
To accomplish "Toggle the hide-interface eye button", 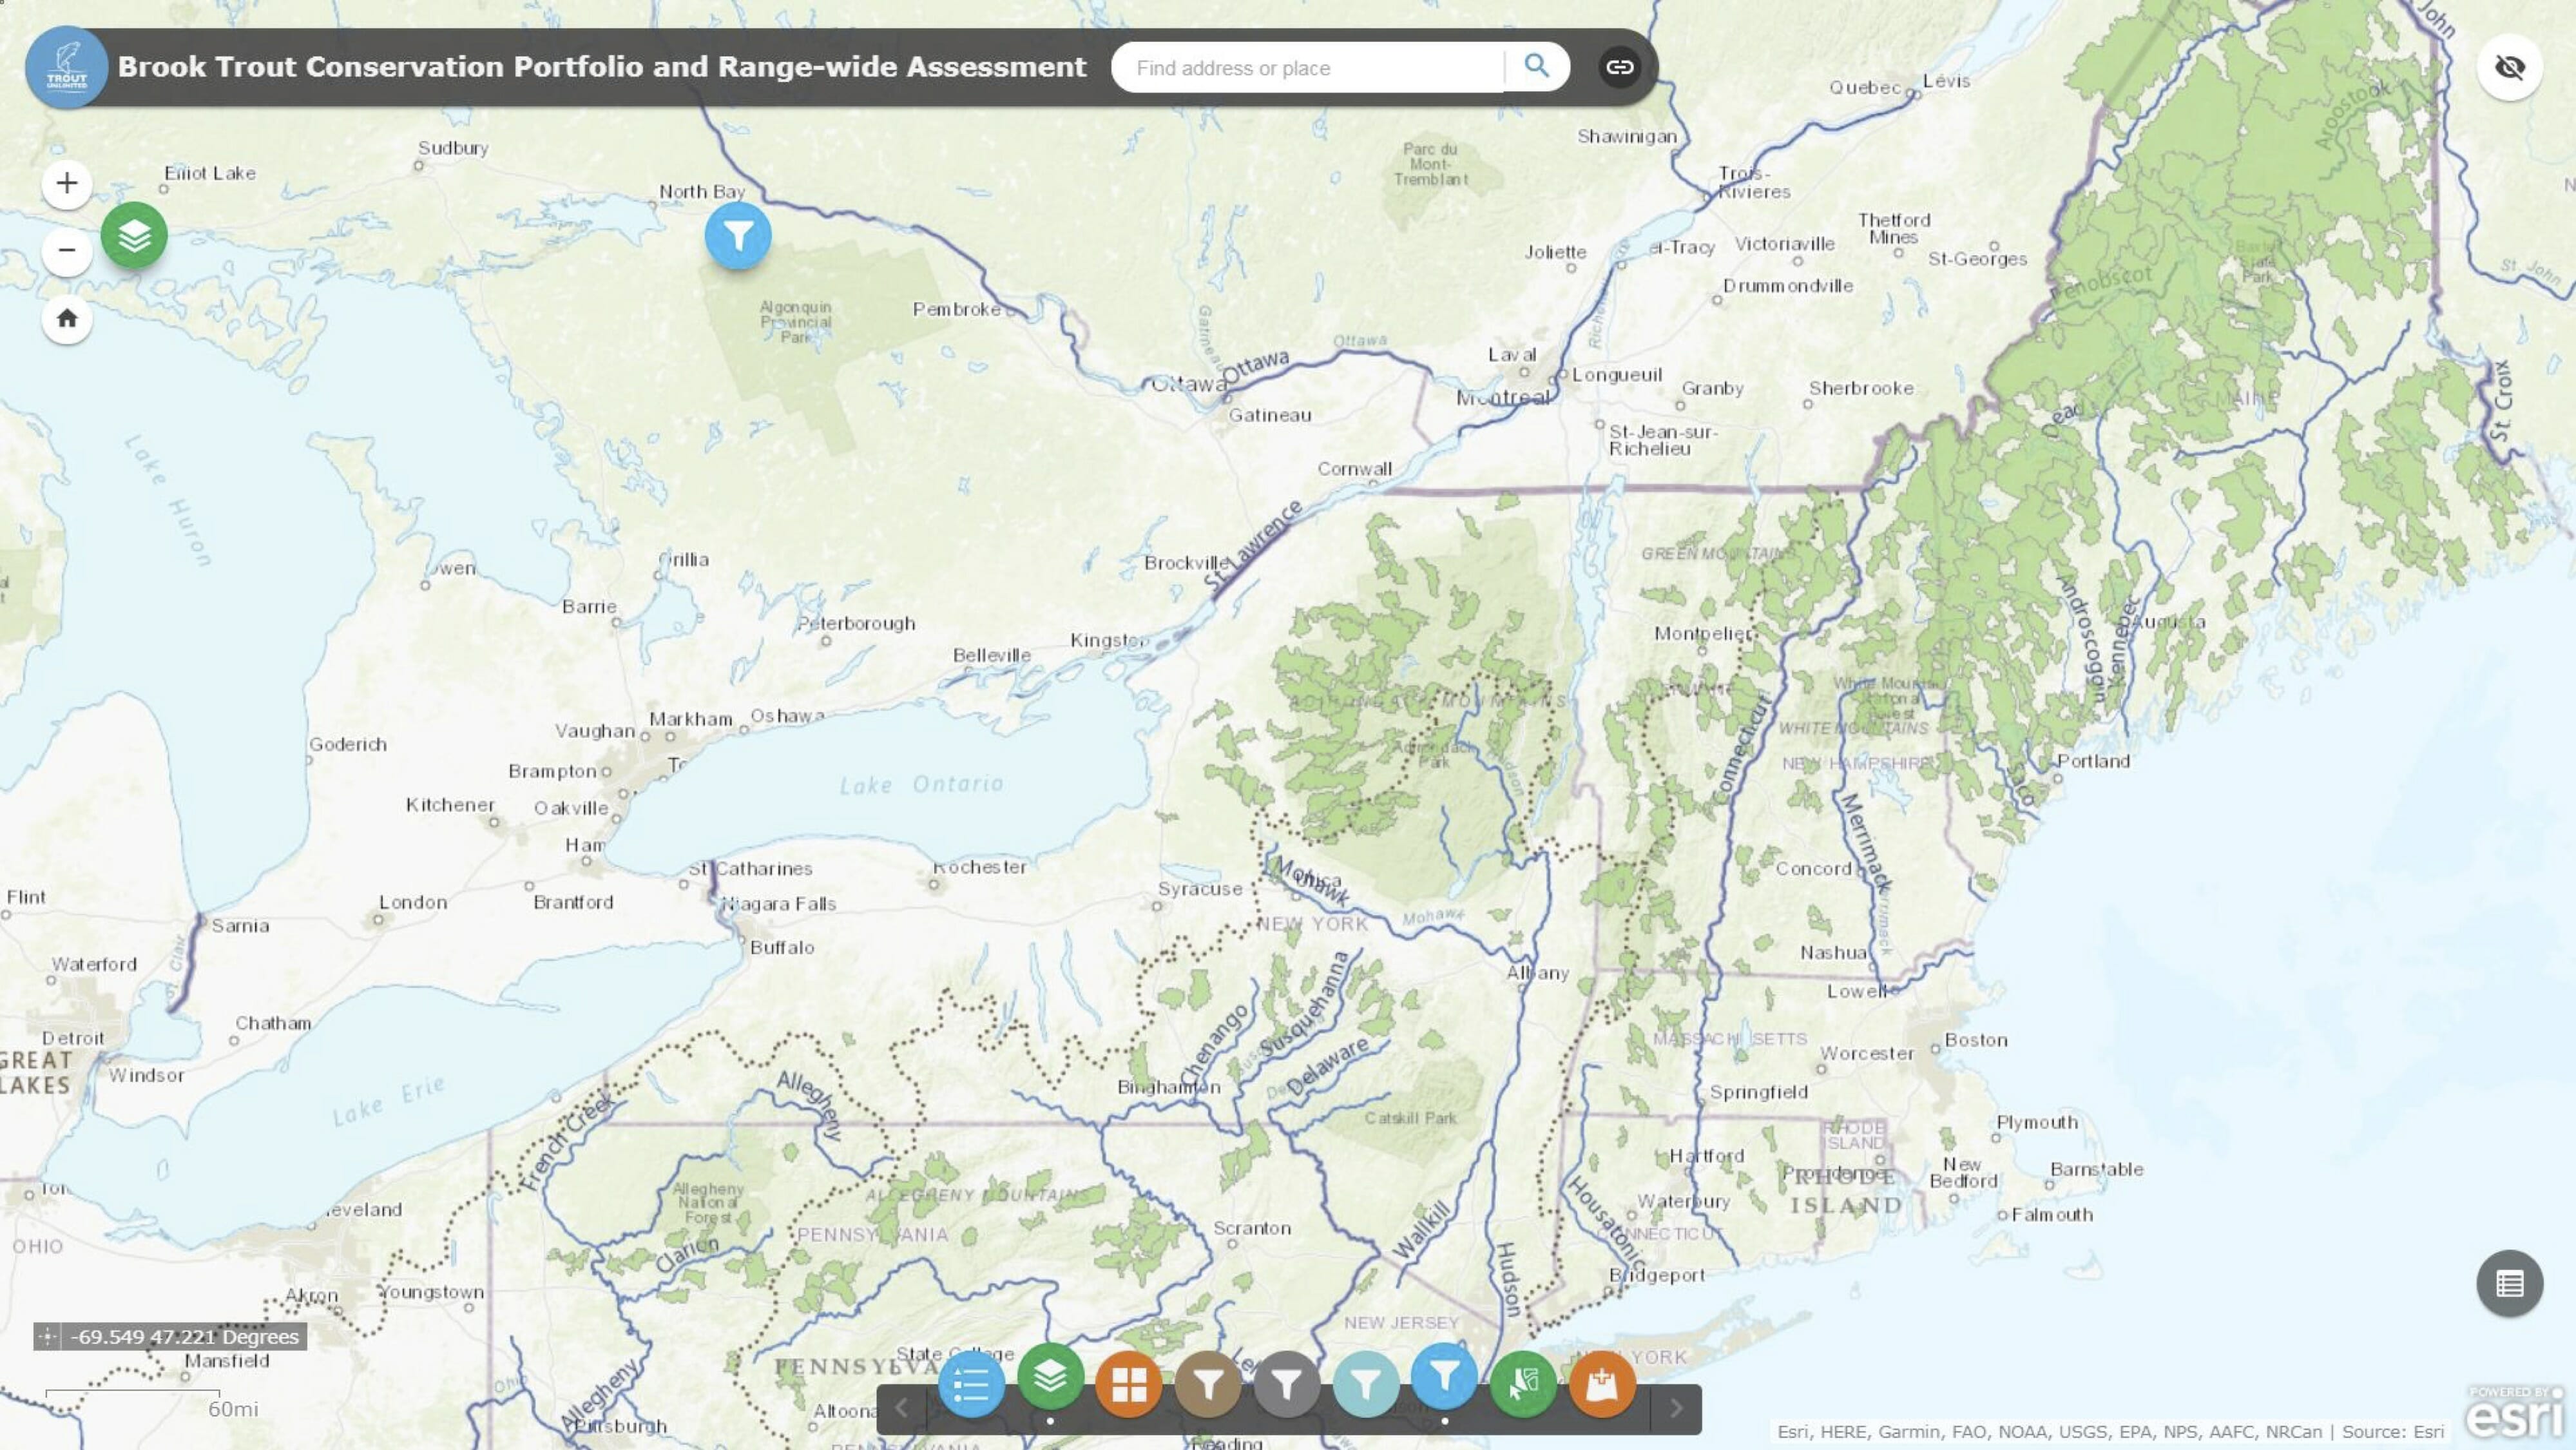I will [x=2509, y=67].
